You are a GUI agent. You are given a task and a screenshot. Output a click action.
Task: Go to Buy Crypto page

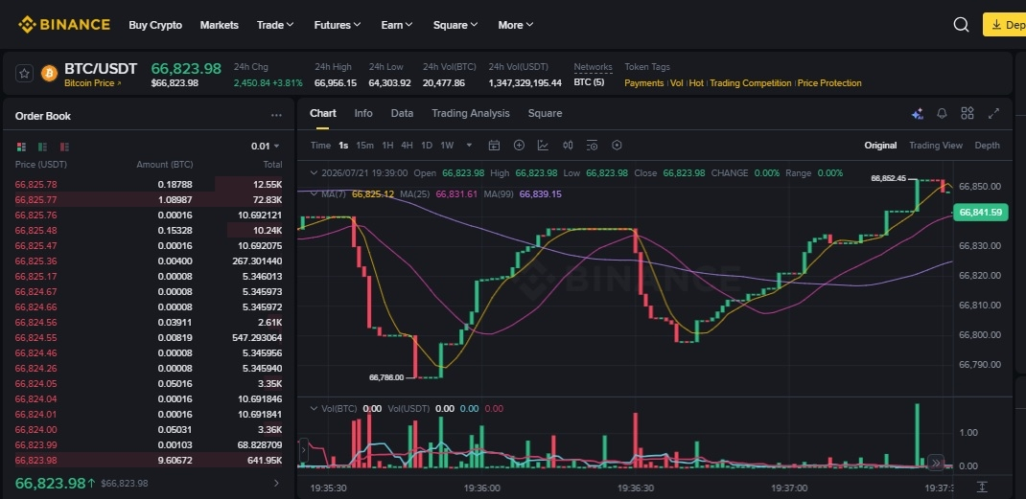click(x=155, y=25)
